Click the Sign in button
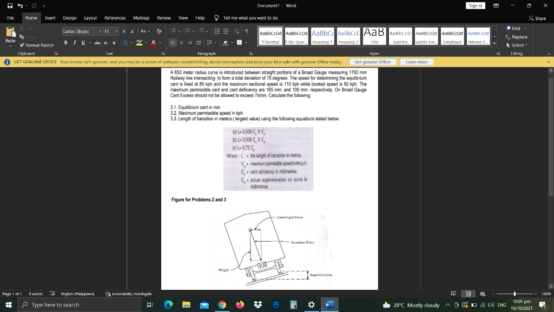 475,5
